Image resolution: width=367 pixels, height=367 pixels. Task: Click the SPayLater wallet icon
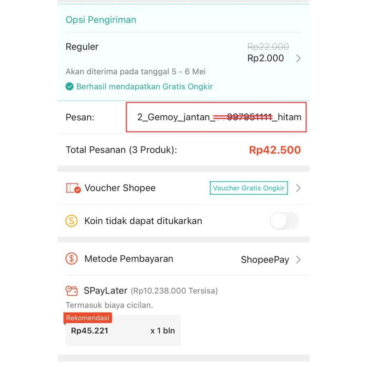coord(71,290)
